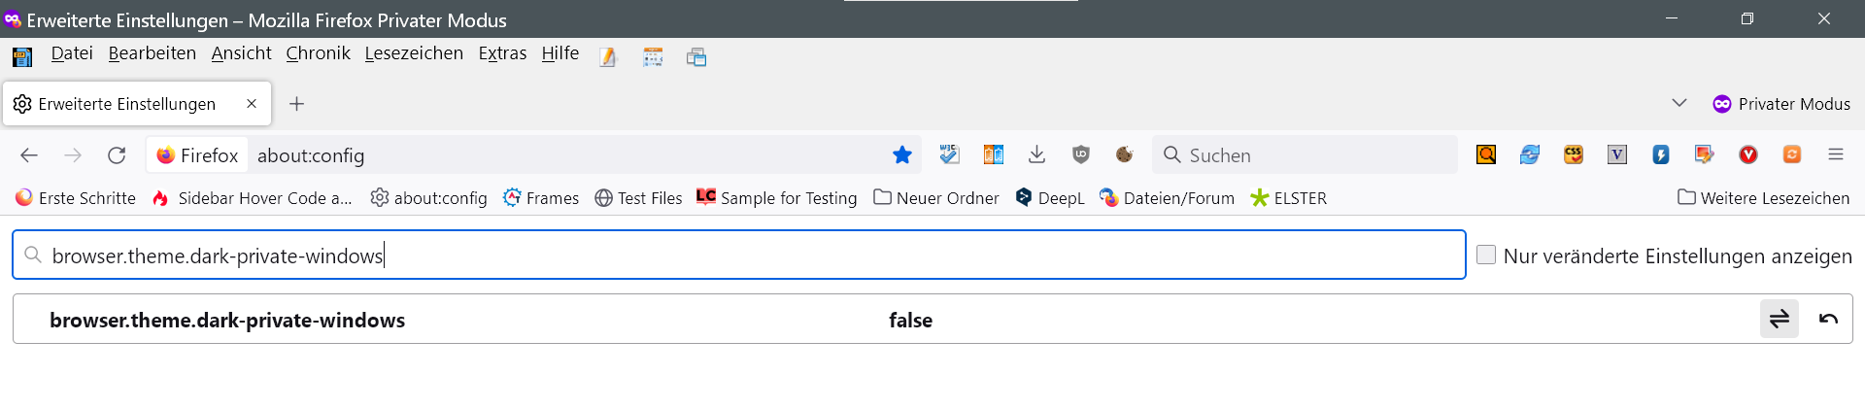Open the 'Neuer Ordner' bookmarks folder
The image size is (1865, 409).
[936, 198]
